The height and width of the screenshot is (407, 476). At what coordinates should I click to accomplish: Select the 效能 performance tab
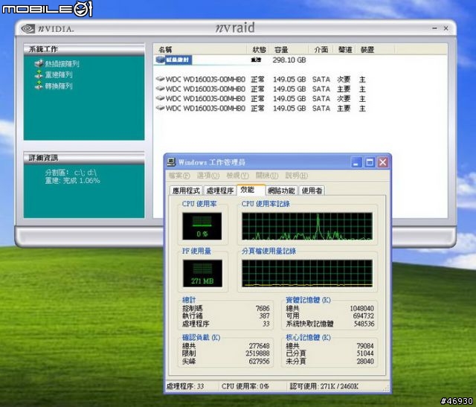click(251, 190)
